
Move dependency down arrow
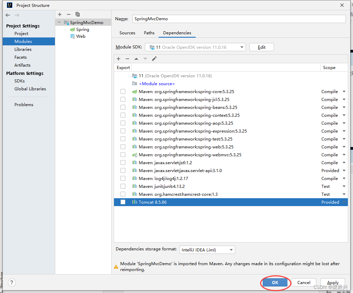(145, 59)
